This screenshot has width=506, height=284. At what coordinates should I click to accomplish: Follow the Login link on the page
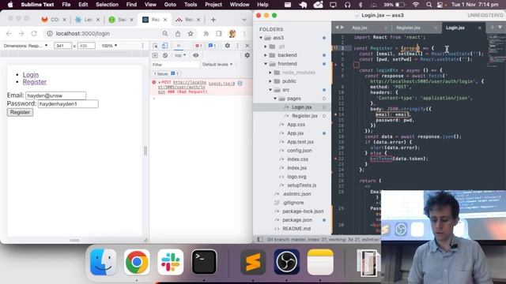click(31, 75)
